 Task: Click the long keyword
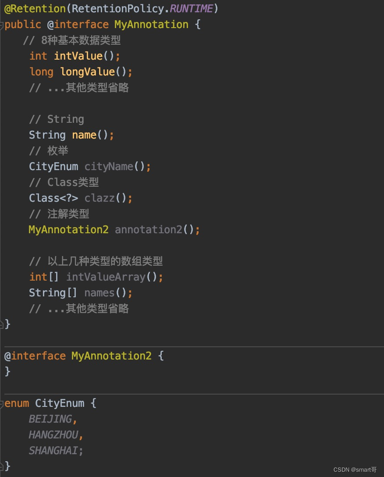41,72
